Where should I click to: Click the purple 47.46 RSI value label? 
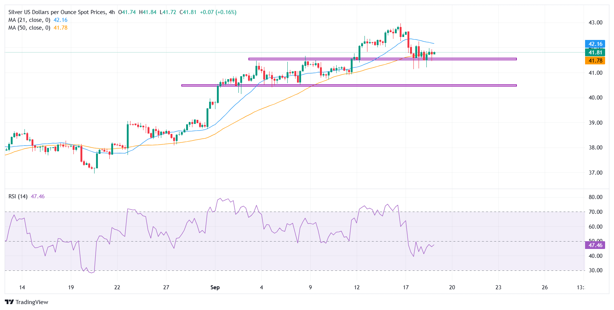pos(595,245)
